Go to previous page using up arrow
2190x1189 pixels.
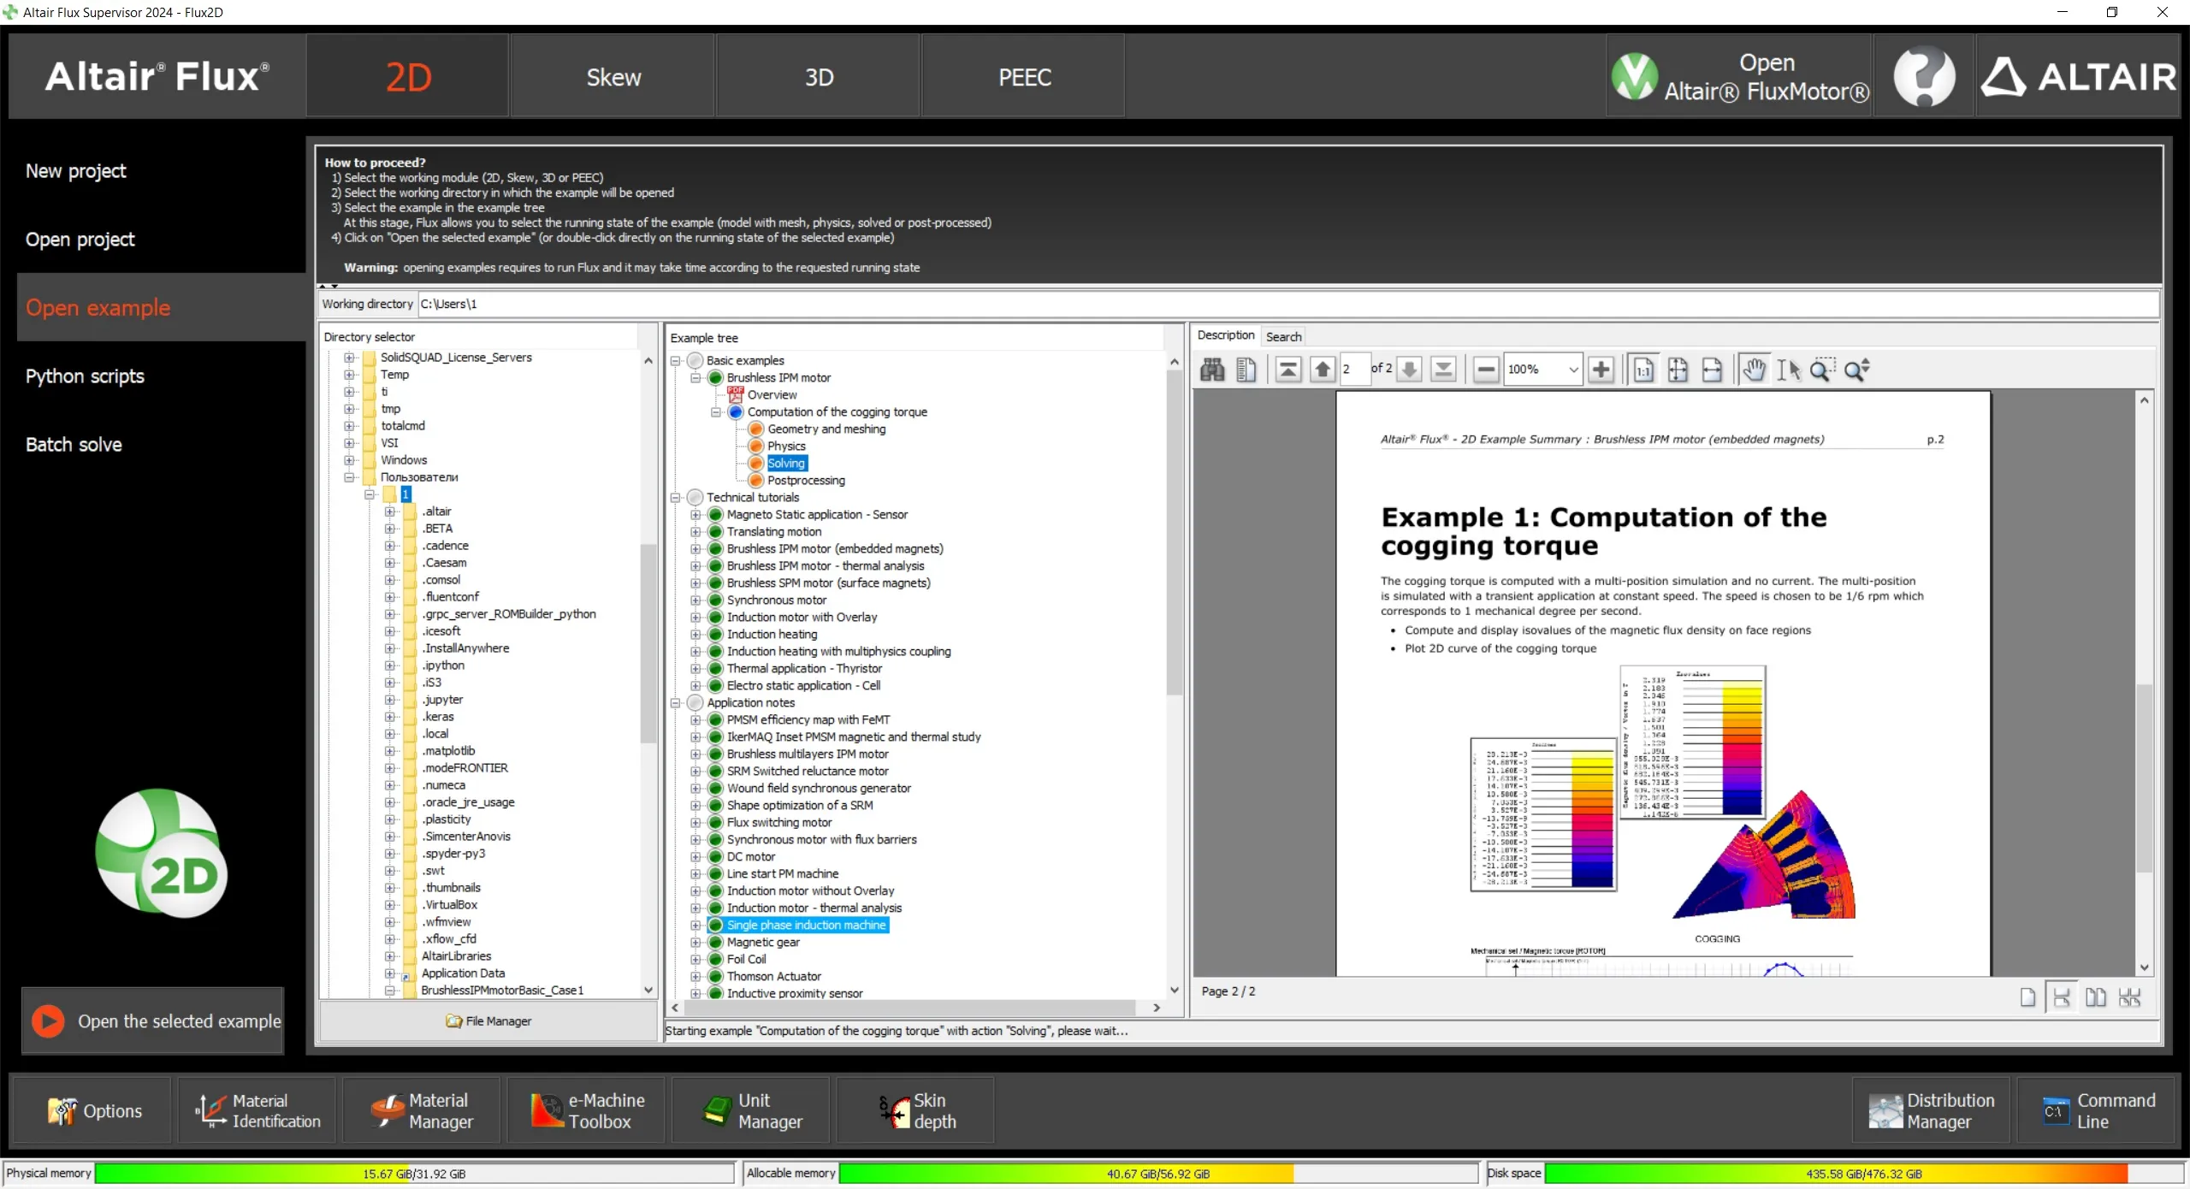1323,370
